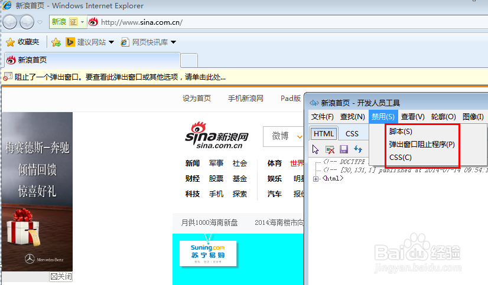
Task: Open the recent pages dropdown arrow
Action: pyautogui.click(x=40, y=22)
